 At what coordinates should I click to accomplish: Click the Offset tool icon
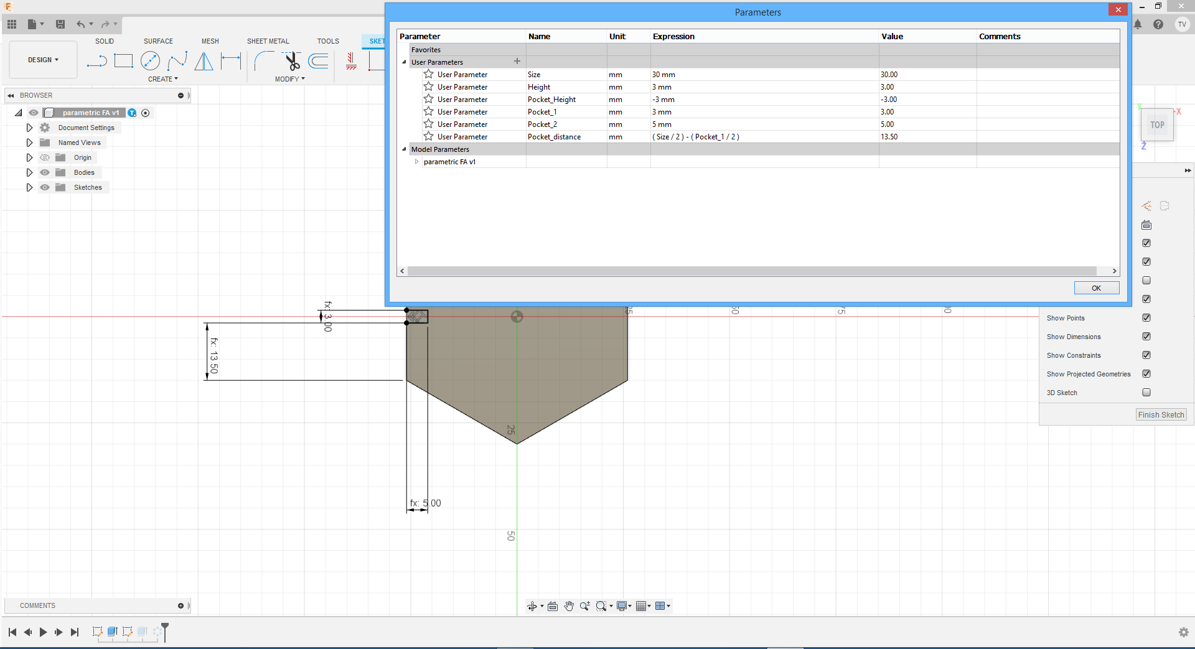pos(319,61)
